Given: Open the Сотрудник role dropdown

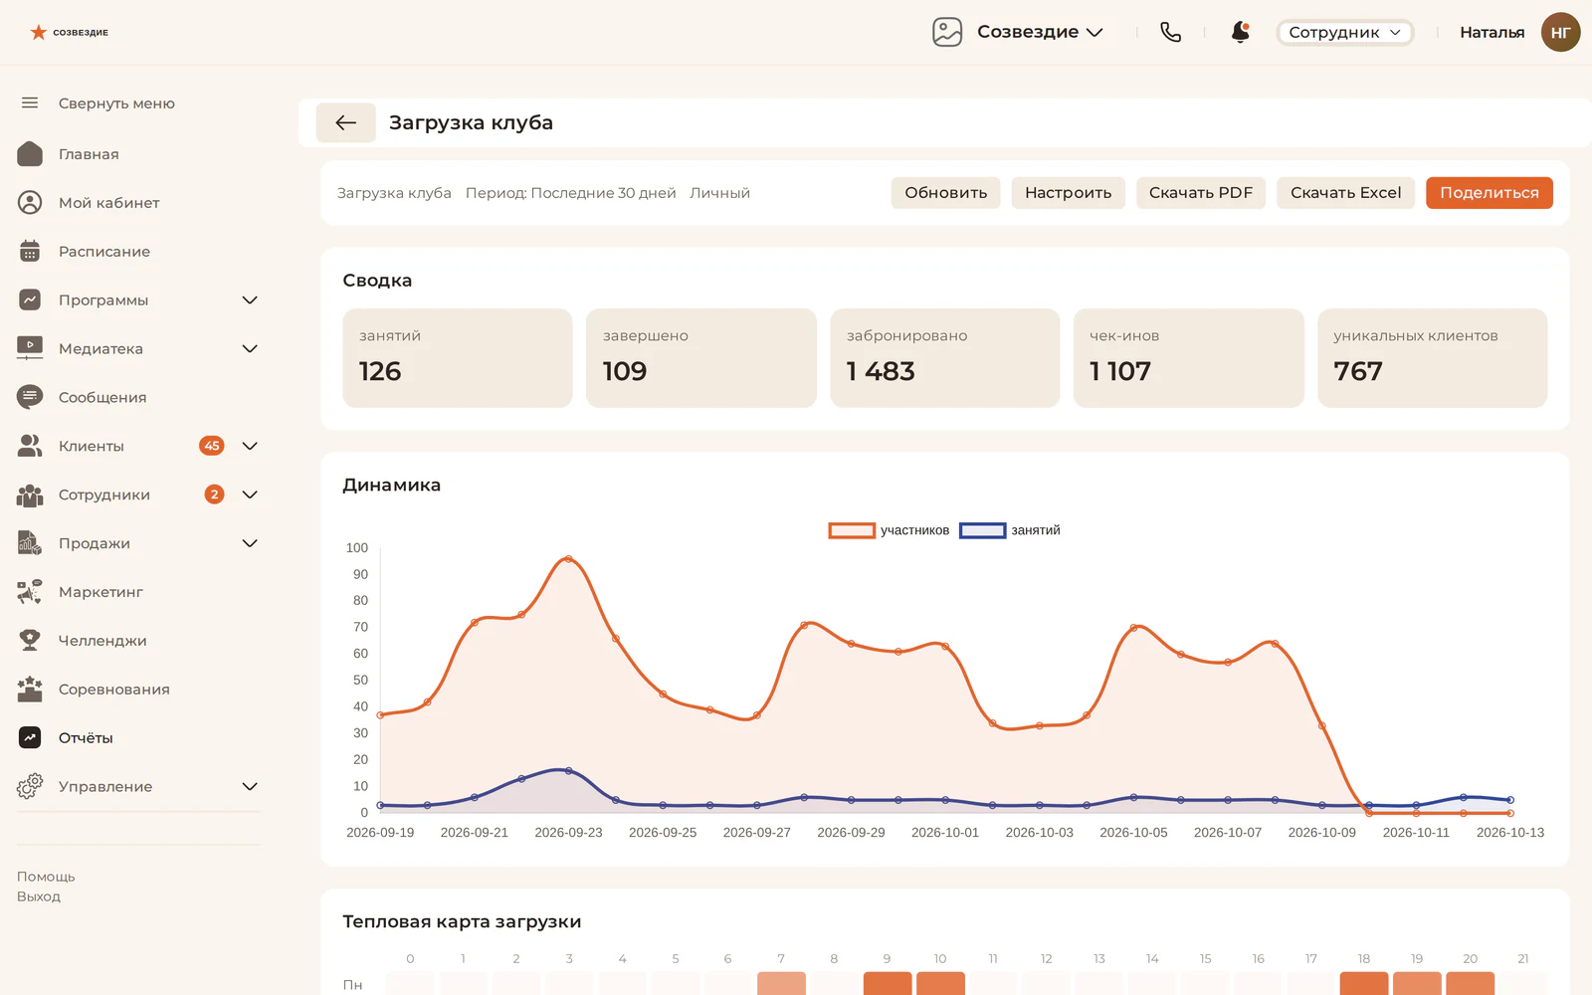Looking at the screenshot, I should (1344, 32).
